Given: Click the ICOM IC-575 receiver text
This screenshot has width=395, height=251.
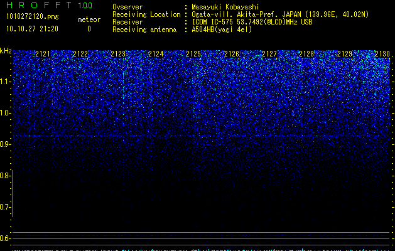Looking at the screenshot, I should tap(252, 22).
